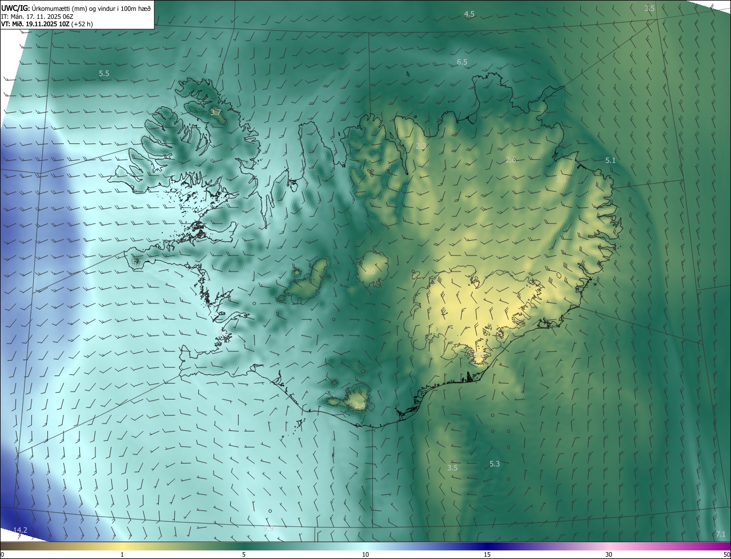Click the 2.6 value label
The image size is (731, 559).
point(511,159)
